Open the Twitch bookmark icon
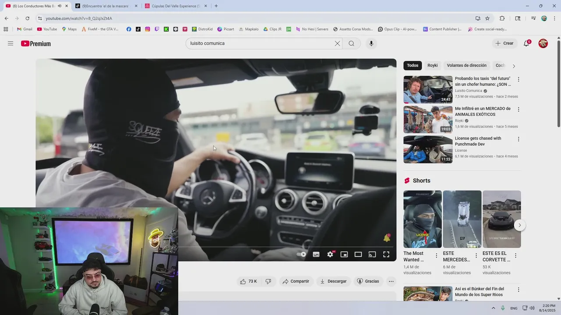Viewport: 561px width, 315px height. [157, 29]
